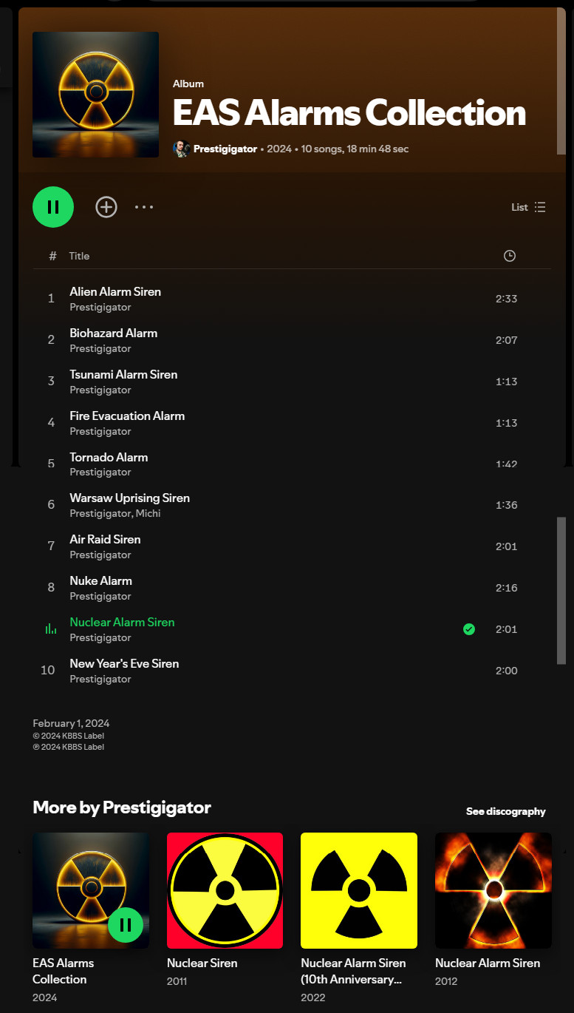Pause playback with the large green button
Viewport: 574px width, 1013px height.
(53, 207)
